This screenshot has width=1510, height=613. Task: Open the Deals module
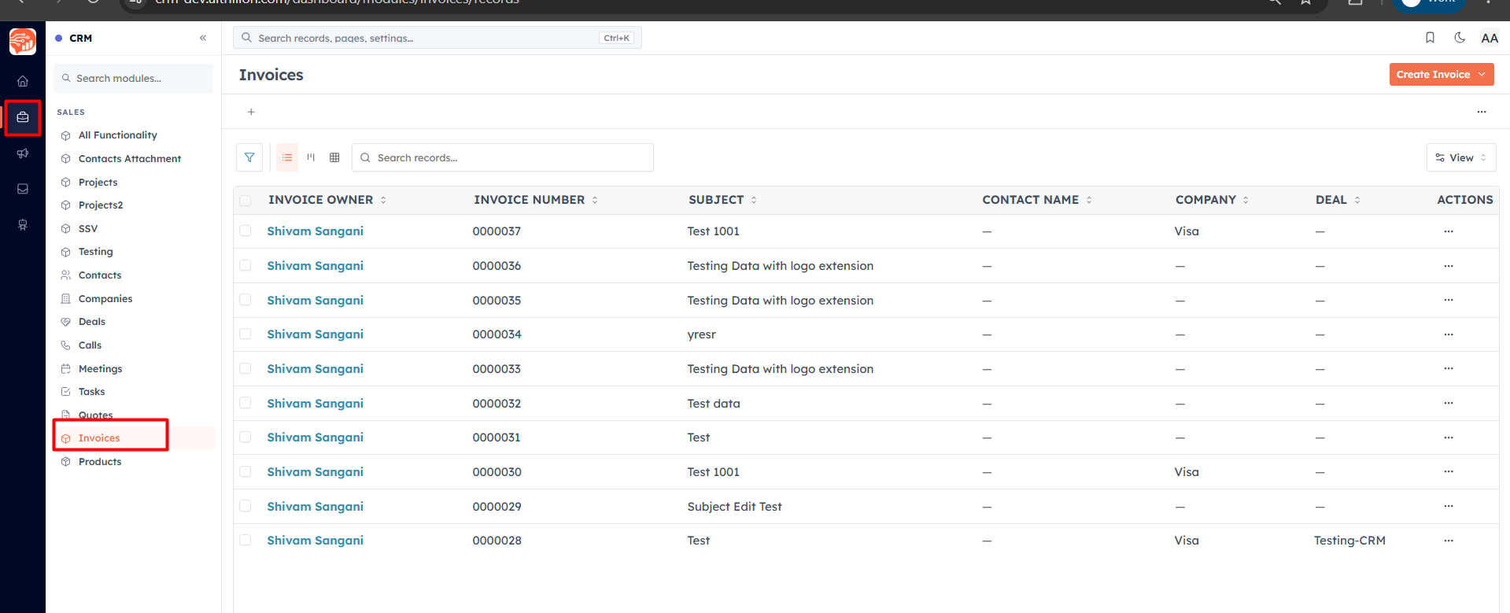tap(92, 322)
